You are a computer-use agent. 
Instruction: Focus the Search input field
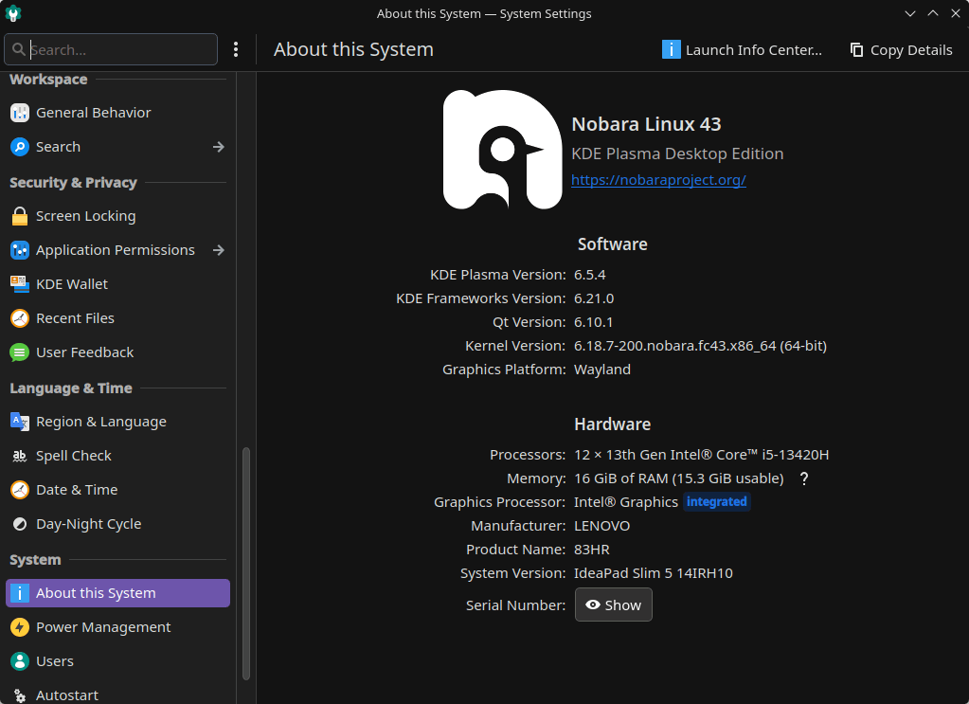pos(118,49)
